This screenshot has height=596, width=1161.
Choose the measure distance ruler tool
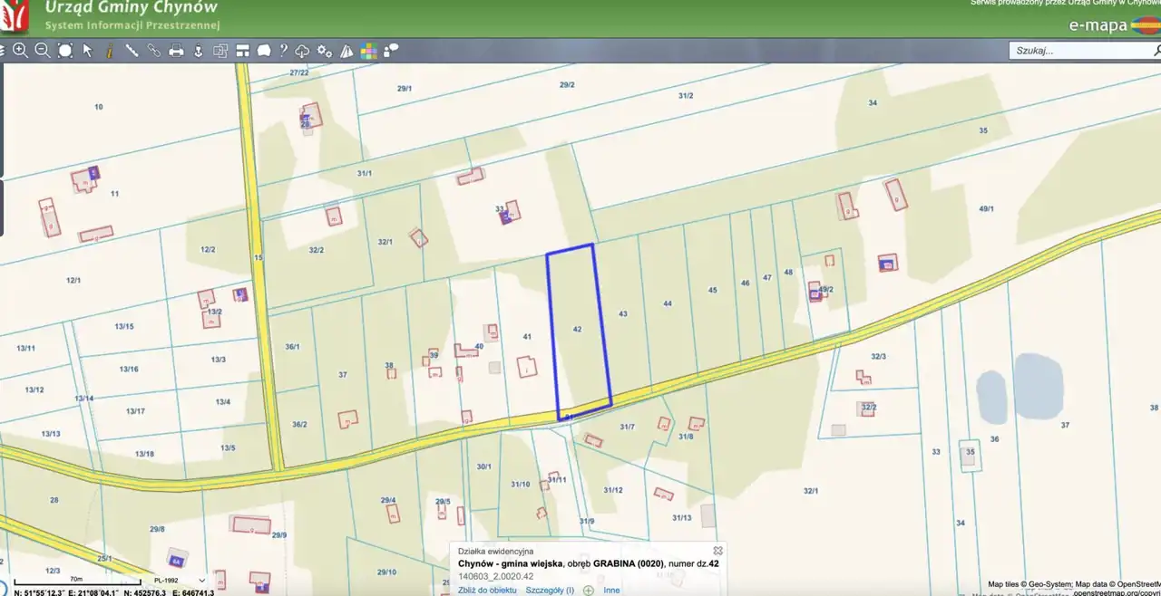coord(132,51)
